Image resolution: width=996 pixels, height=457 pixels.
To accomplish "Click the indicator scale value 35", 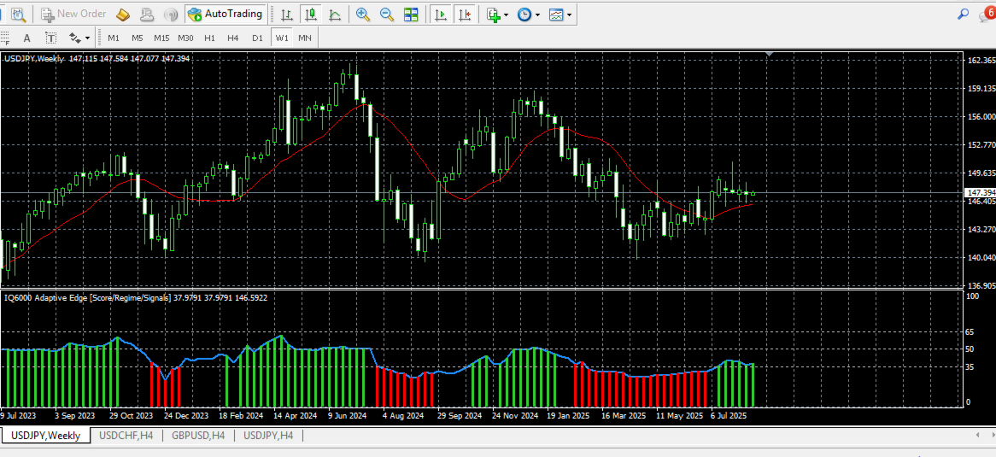I will pyautogui.click(x=970, y=366).
